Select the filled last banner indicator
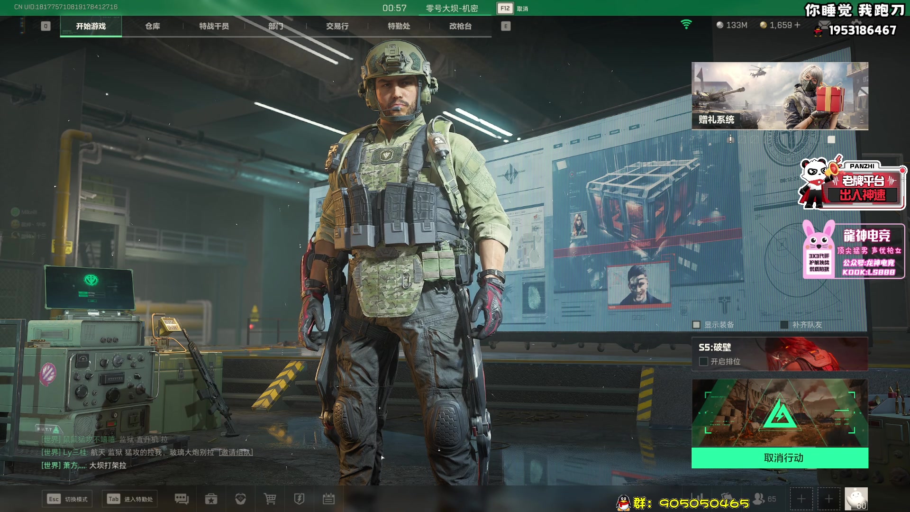 [x=831, y=139]
